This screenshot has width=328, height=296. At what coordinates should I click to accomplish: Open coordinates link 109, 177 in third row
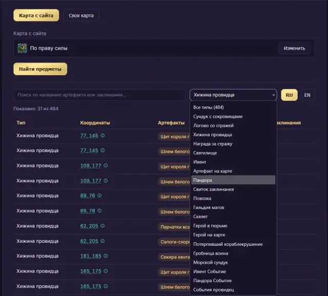click(91, 166)
